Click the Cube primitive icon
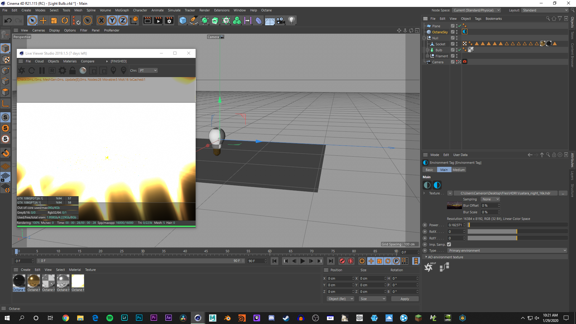This screenshot has height=324, width=576. pos(183,21)
